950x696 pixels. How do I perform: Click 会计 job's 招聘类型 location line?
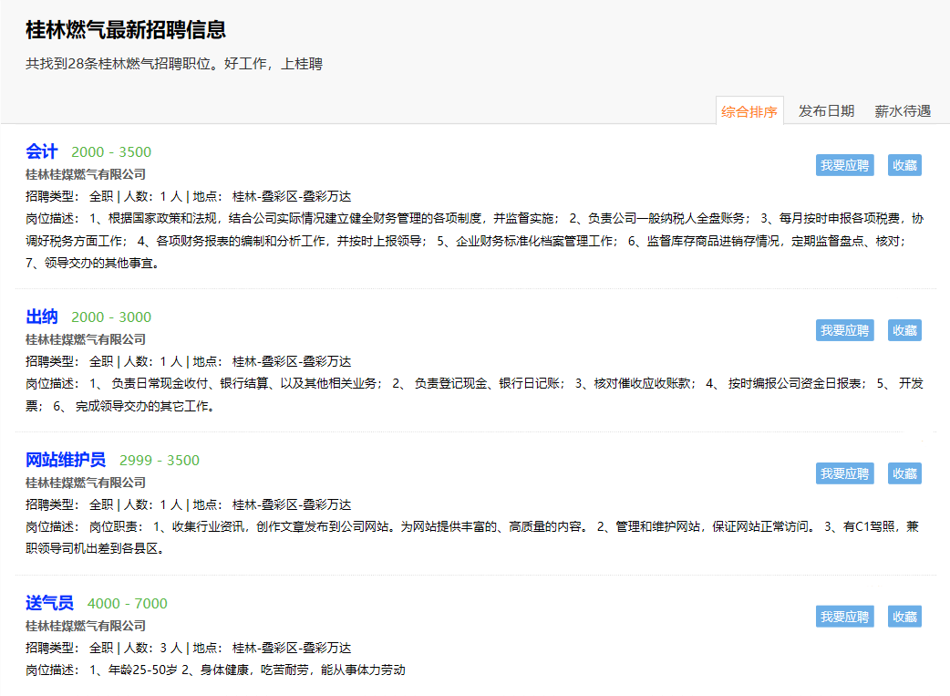[189, 196]
